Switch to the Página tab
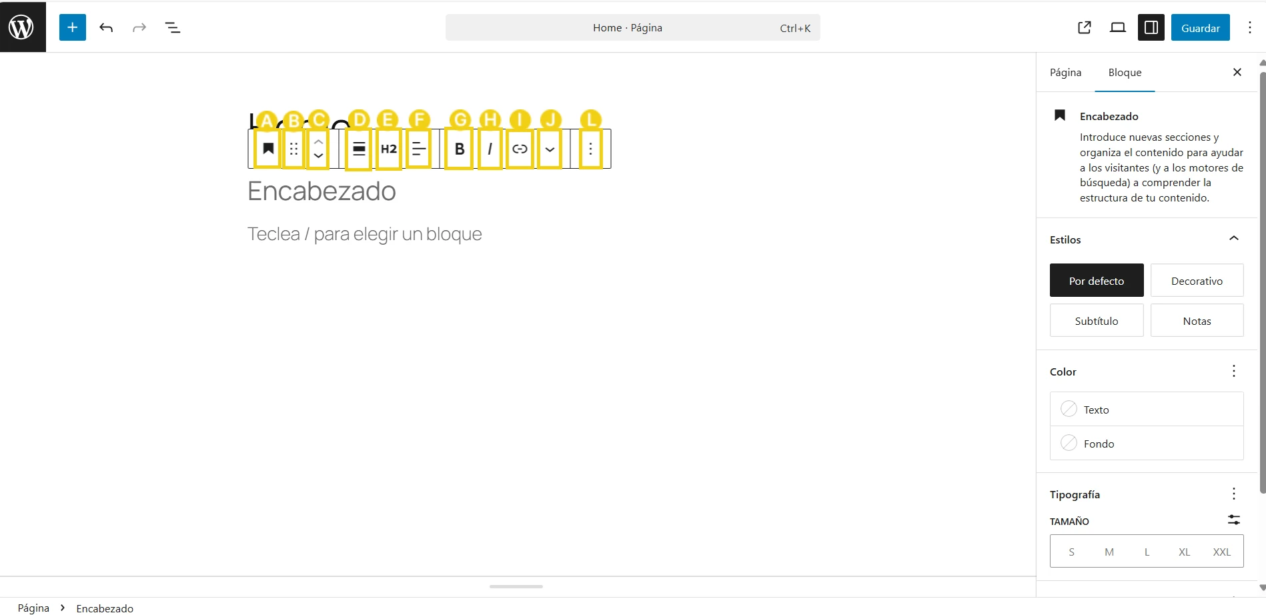The image size is (1266, 615). coord(1065,73)
